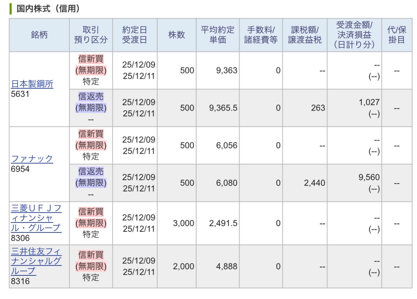Select the 受渡金額/決済損益 column header

(x=354, y=35)
